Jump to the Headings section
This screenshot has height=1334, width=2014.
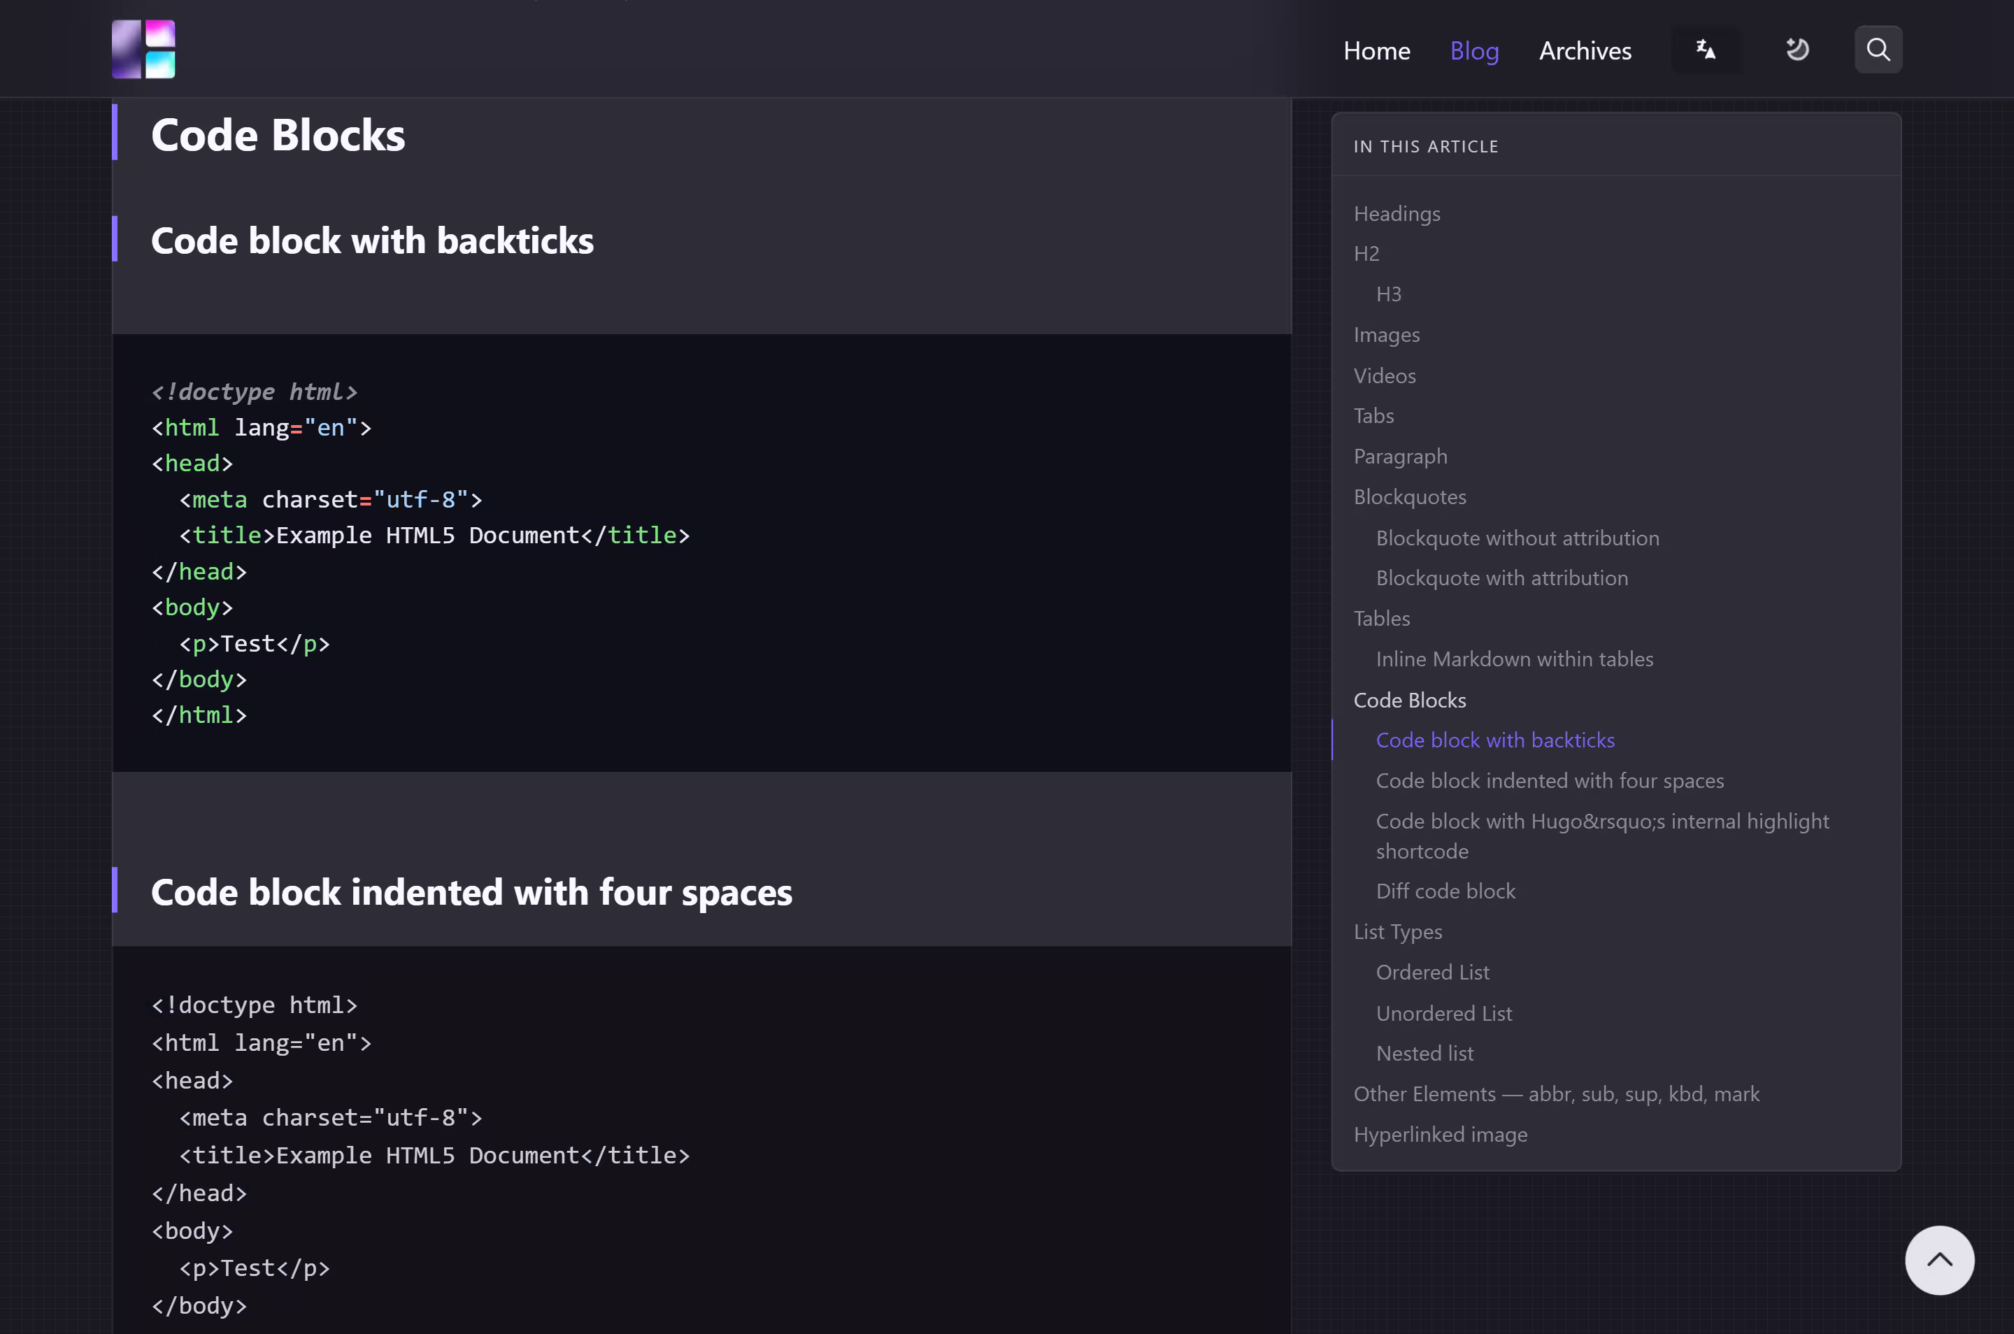[1397, 213]
